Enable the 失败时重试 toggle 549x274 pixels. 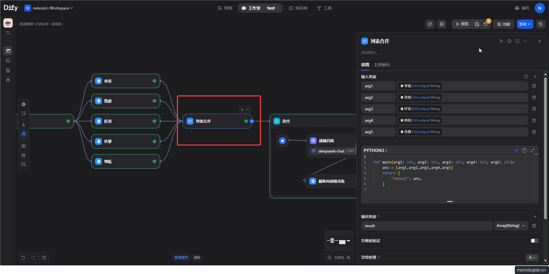[x=534, y=241]
